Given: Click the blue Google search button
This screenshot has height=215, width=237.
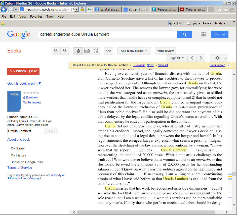Looking at the screenshot, I should tap(185, 34).
